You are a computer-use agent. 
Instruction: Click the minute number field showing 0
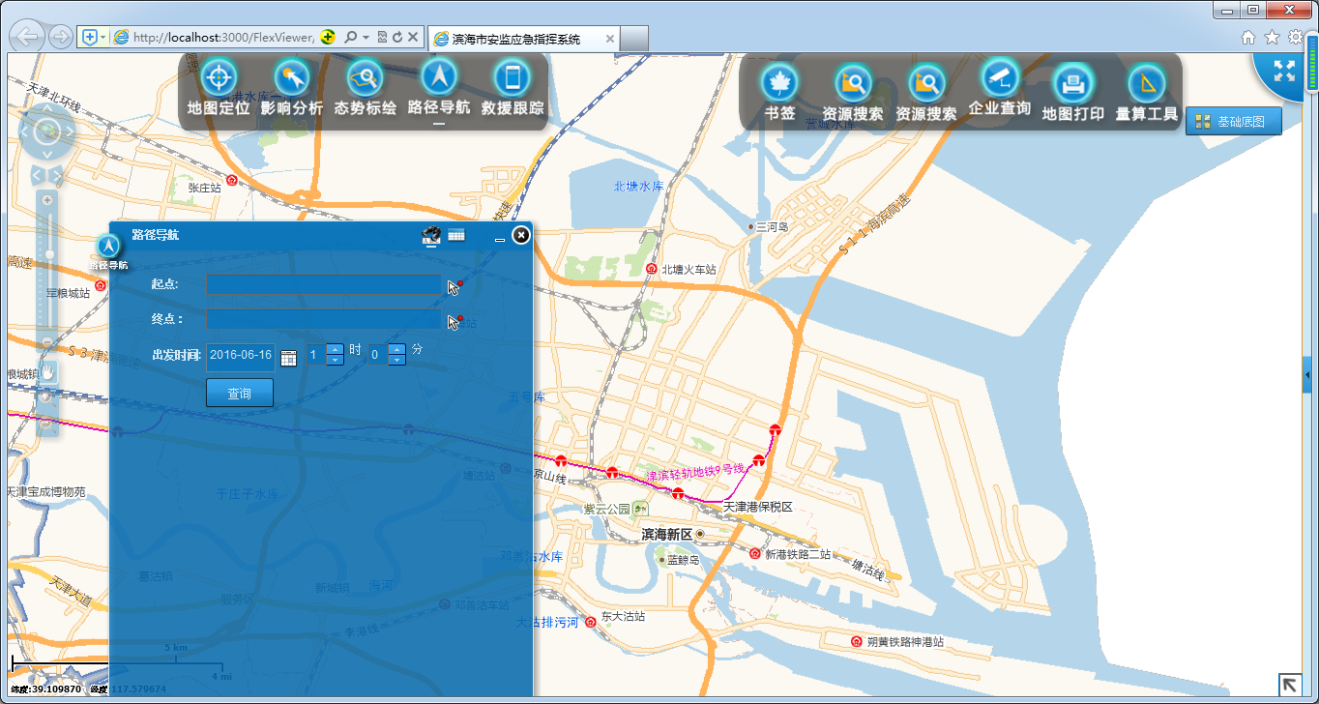coord(378,355)
